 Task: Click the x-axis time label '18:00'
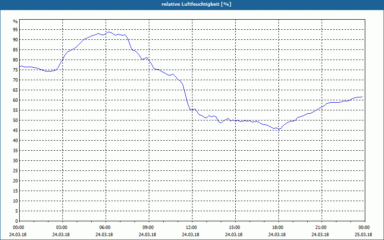(x=278, y=228)
